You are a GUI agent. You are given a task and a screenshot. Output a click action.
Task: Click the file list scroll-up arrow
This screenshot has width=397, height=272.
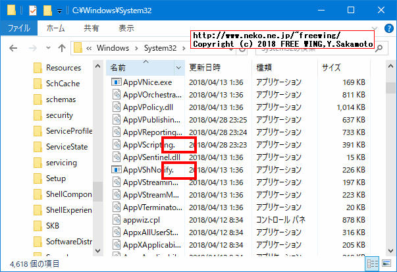coord(390,67)
